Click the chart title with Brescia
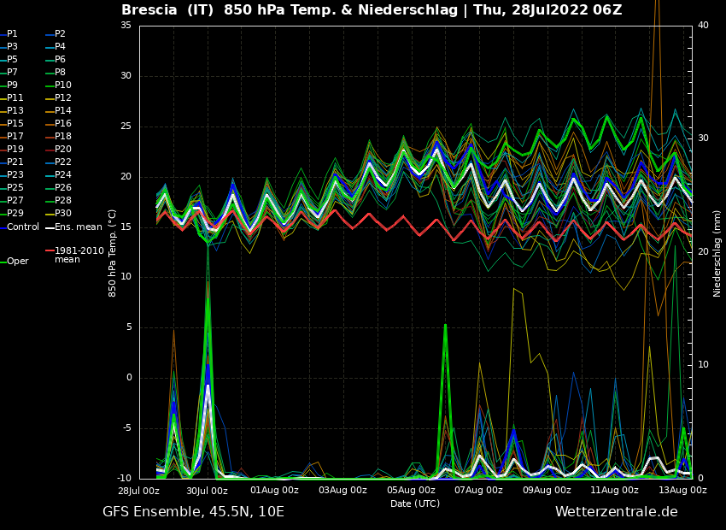Image resolution: width=726 pixels, height=530 pixels. tap(372, 10)
